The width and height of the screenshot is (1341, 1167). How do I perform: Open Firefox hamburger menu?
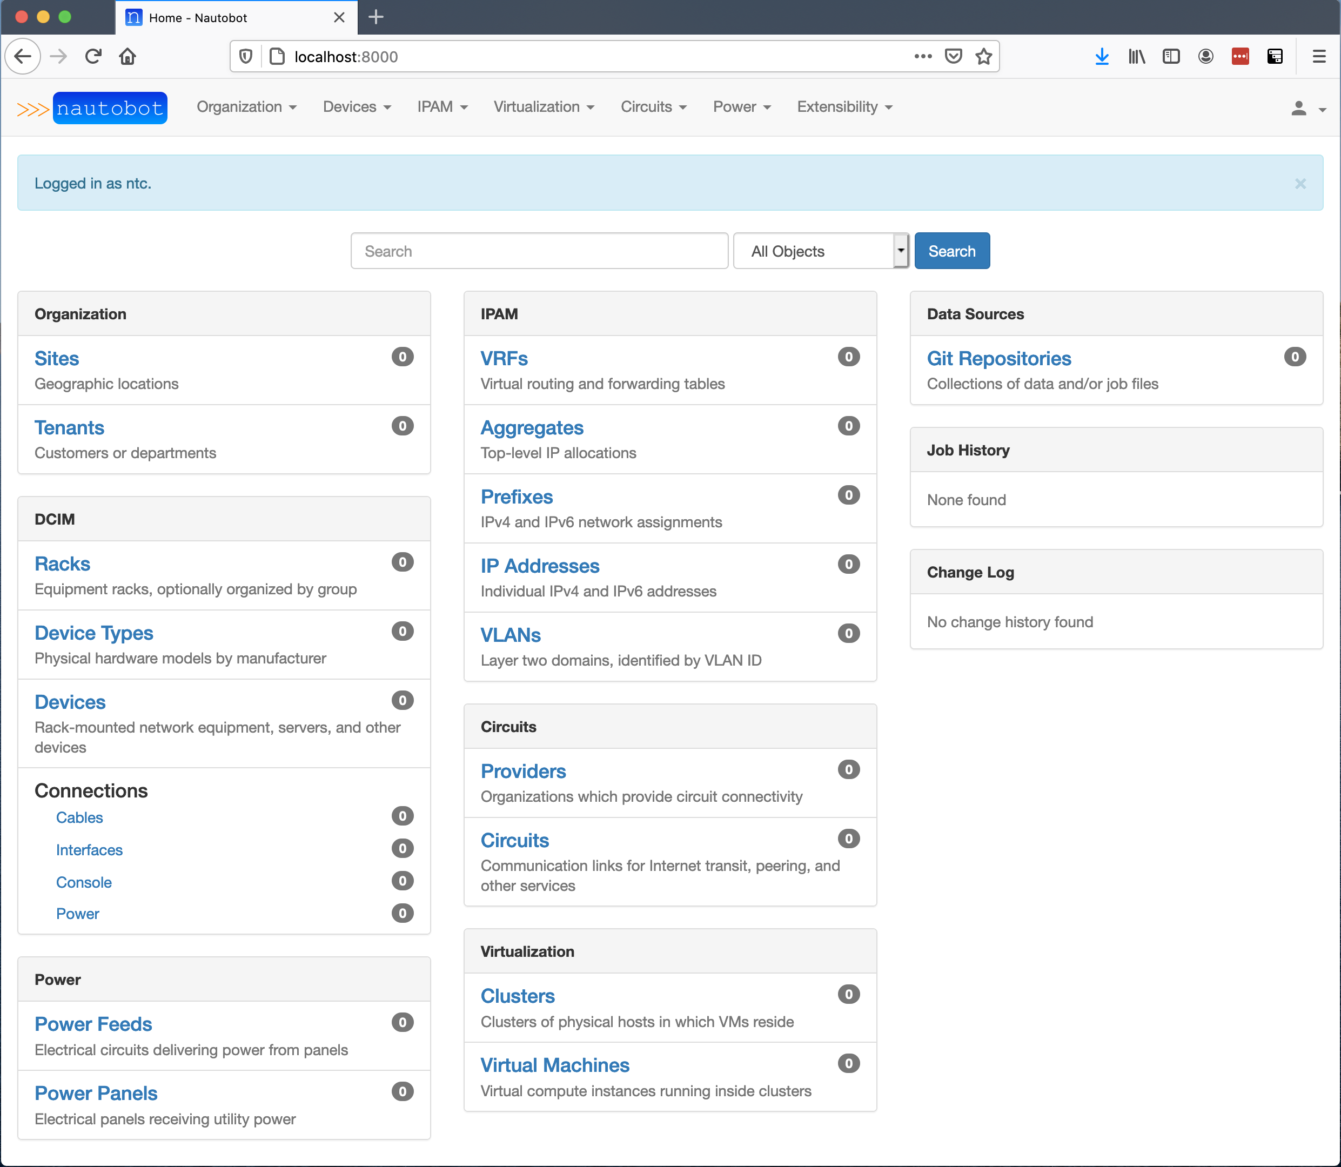[x=1319, y=57]
